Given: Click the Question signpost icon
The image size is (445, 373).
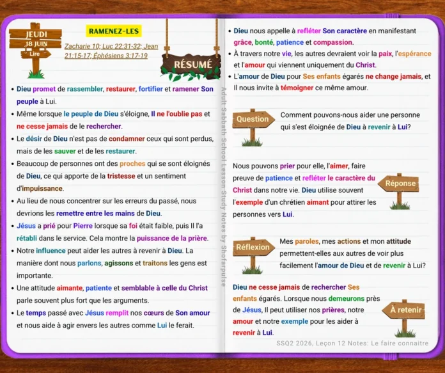Looking at the screenshot, I should 253,127.
